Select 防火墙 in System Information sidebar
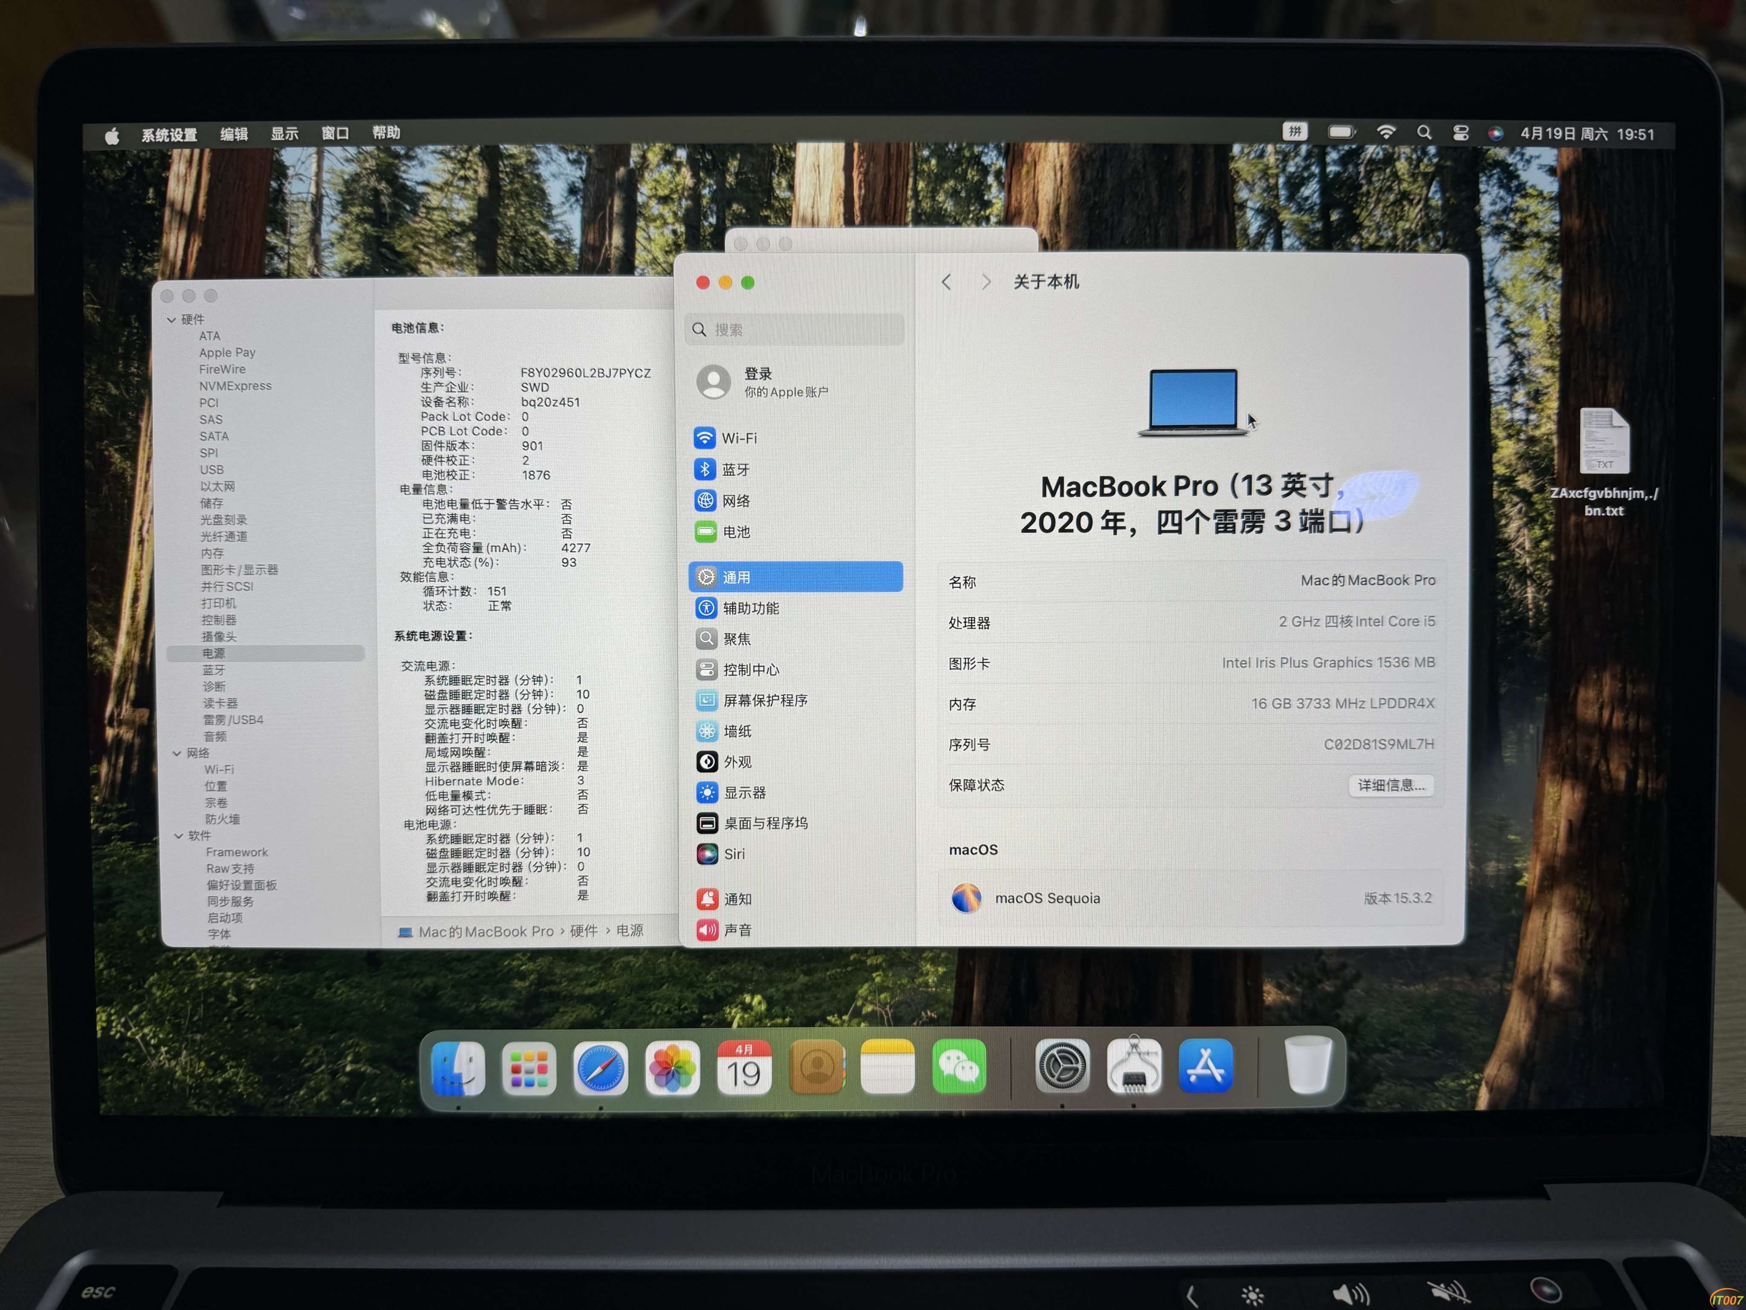 point(223,819)
